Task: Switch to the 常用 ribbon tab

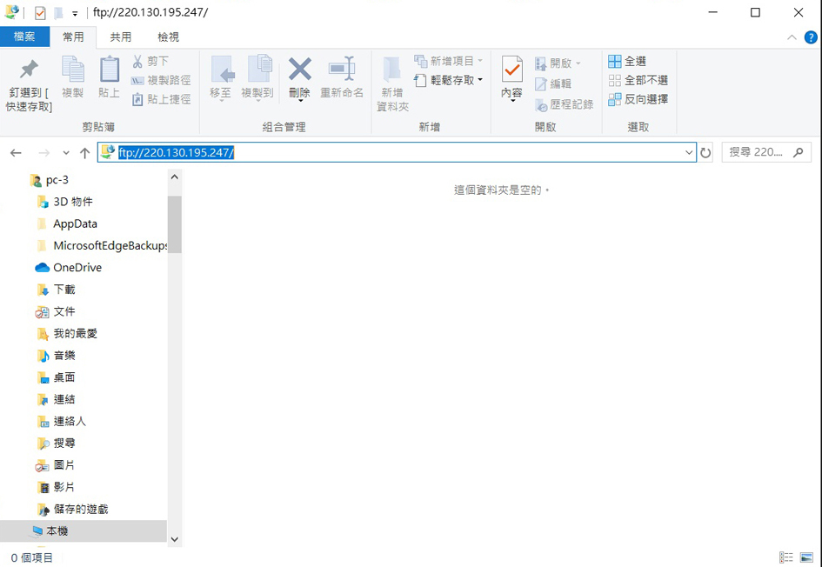Action: coord(73,37)
